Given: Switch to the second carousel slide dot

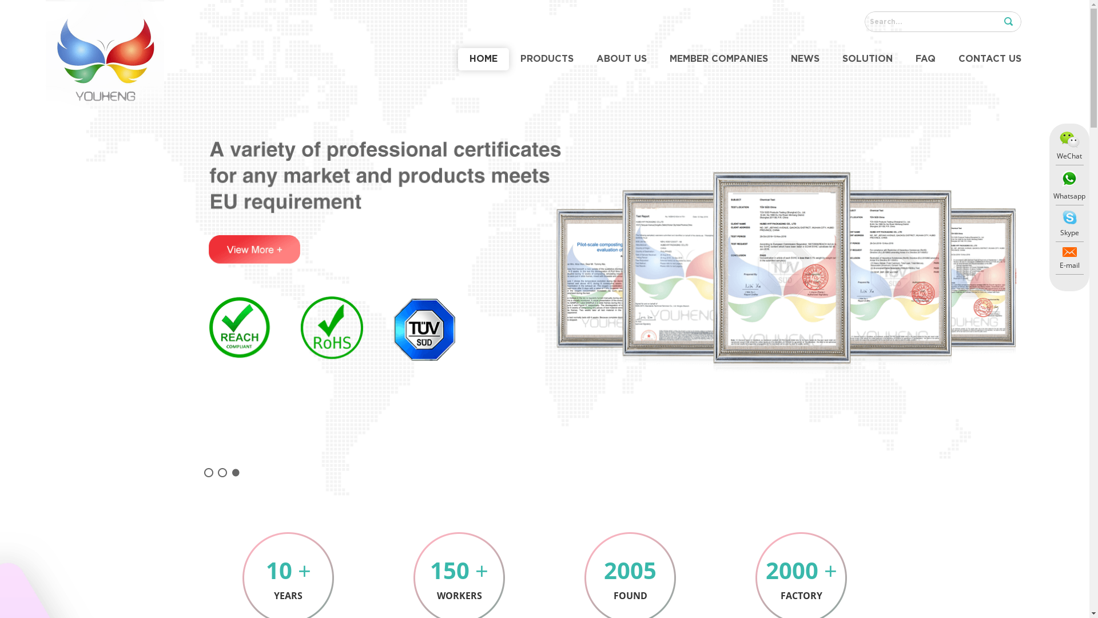Looking at the screenshot, I should click(222, 473).
